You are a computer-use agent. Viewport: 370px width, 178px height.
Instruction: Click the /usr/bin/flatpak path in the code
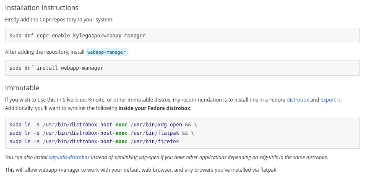(x=154, y=133)
